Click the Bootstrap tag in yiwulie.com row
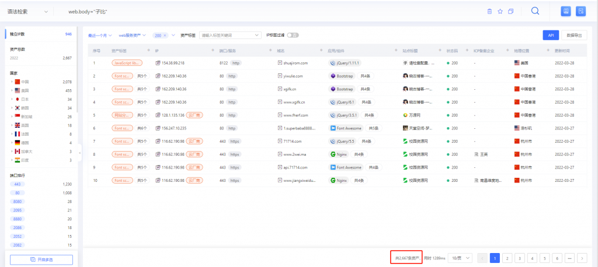 point(342,76)
